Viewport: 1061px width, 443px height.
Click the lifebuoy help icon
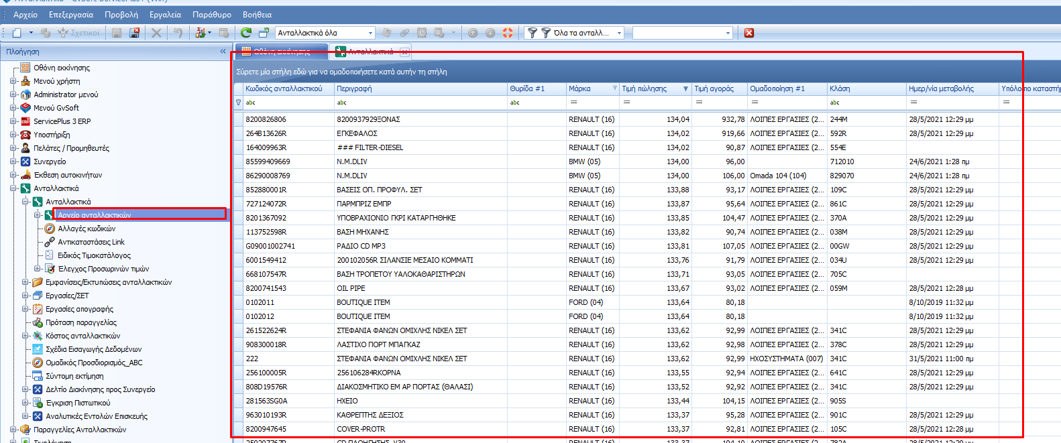[508, 33]
